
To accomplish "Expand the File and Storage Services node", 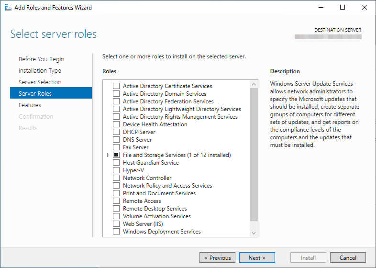I will point(108,155).
